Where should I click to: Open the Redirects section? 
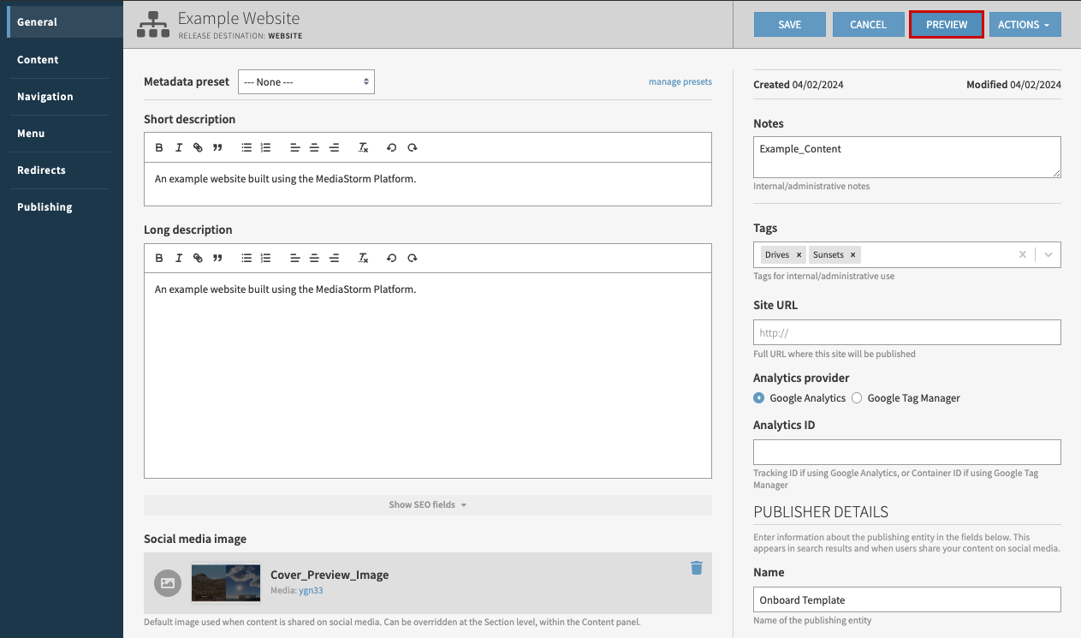(x=39, y=170)
